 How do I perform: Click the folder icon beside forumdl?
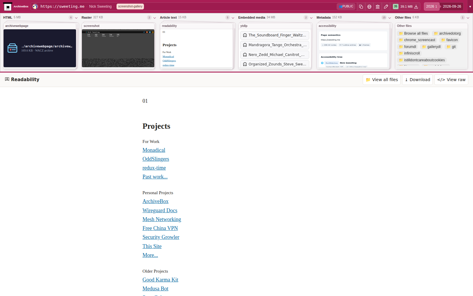click(401, 47)
